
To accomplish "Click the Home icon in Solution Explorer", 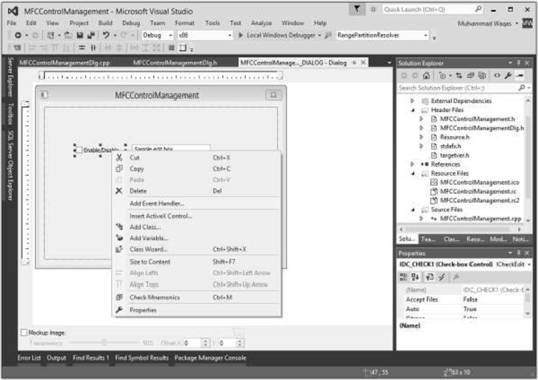I will (x=426, y=75).
